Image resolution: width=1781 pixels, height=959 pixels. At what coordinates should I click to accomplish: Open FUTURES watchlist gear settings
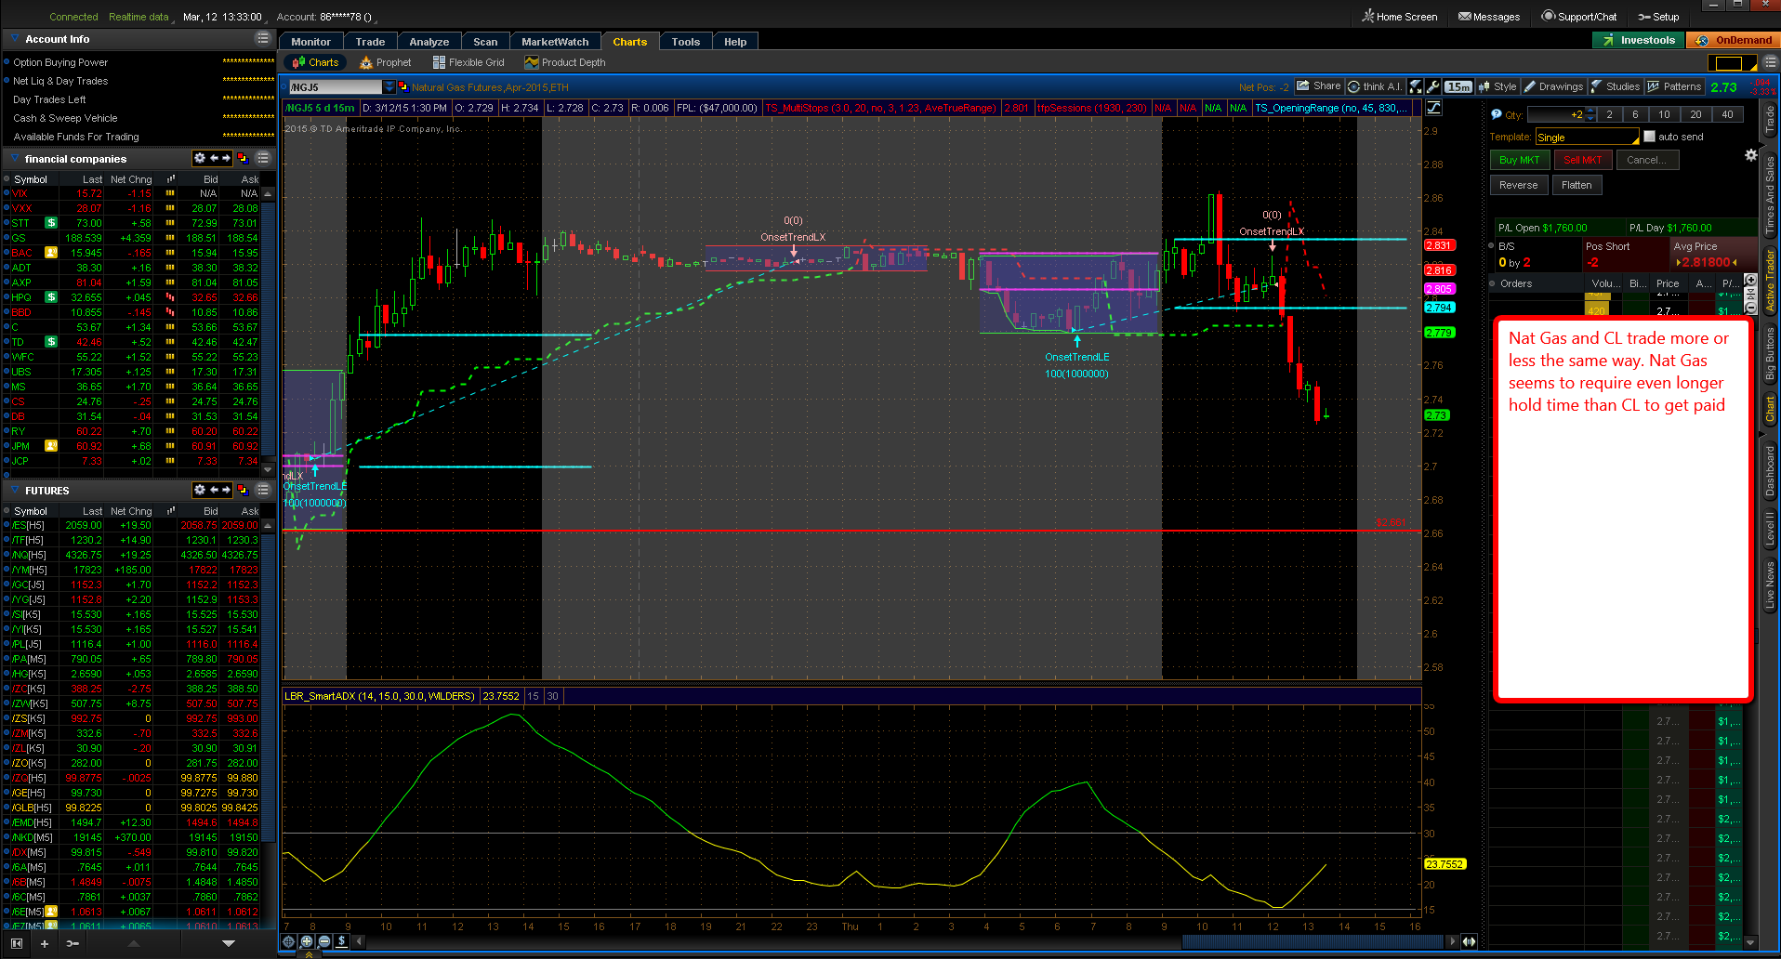click(x=199, y=490)
